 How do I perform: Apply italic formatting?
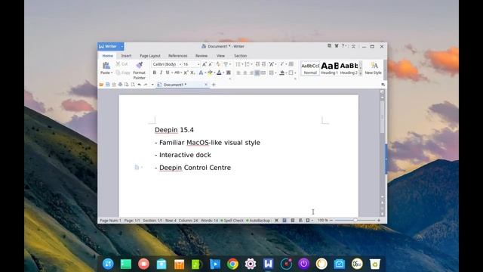click(x=161, y=73)
